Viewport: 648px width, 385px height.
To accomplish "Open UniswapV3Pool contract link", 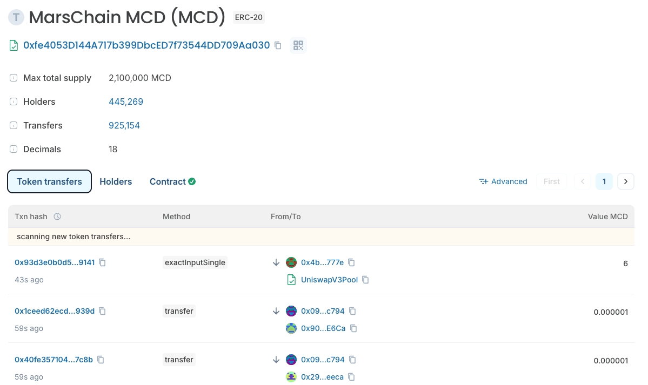I will click(x=329, y=280).
